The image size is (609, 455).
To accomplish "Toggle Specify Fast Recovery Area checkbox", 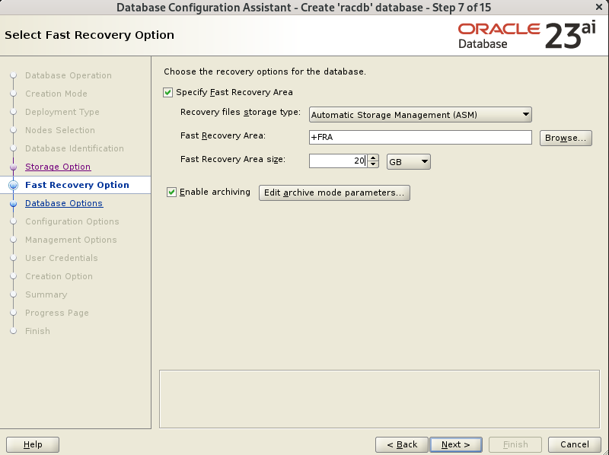I will point(167,92).
